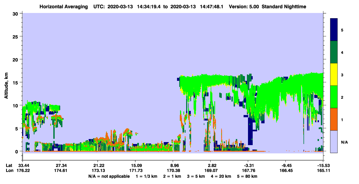
Task: Click legend text '2 = 1 km'
Action: (x=172, y=176)
